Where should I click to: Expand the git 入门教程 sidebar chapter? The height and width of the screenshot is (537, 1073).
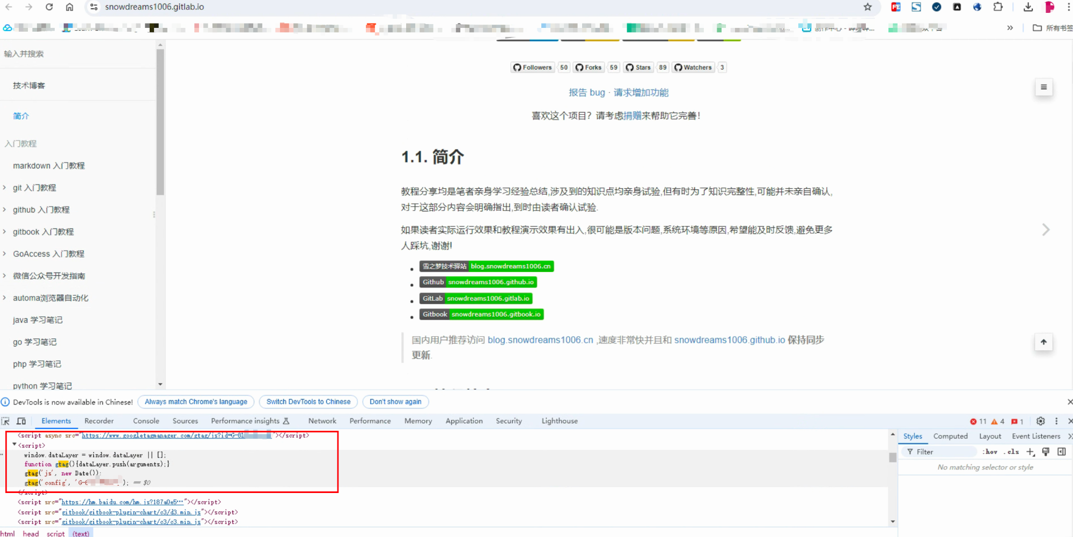[x=4, y=188]
